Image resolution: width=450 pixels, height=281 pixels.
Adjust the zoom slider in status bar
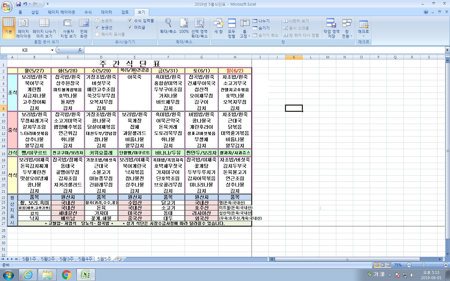point(423,265)
